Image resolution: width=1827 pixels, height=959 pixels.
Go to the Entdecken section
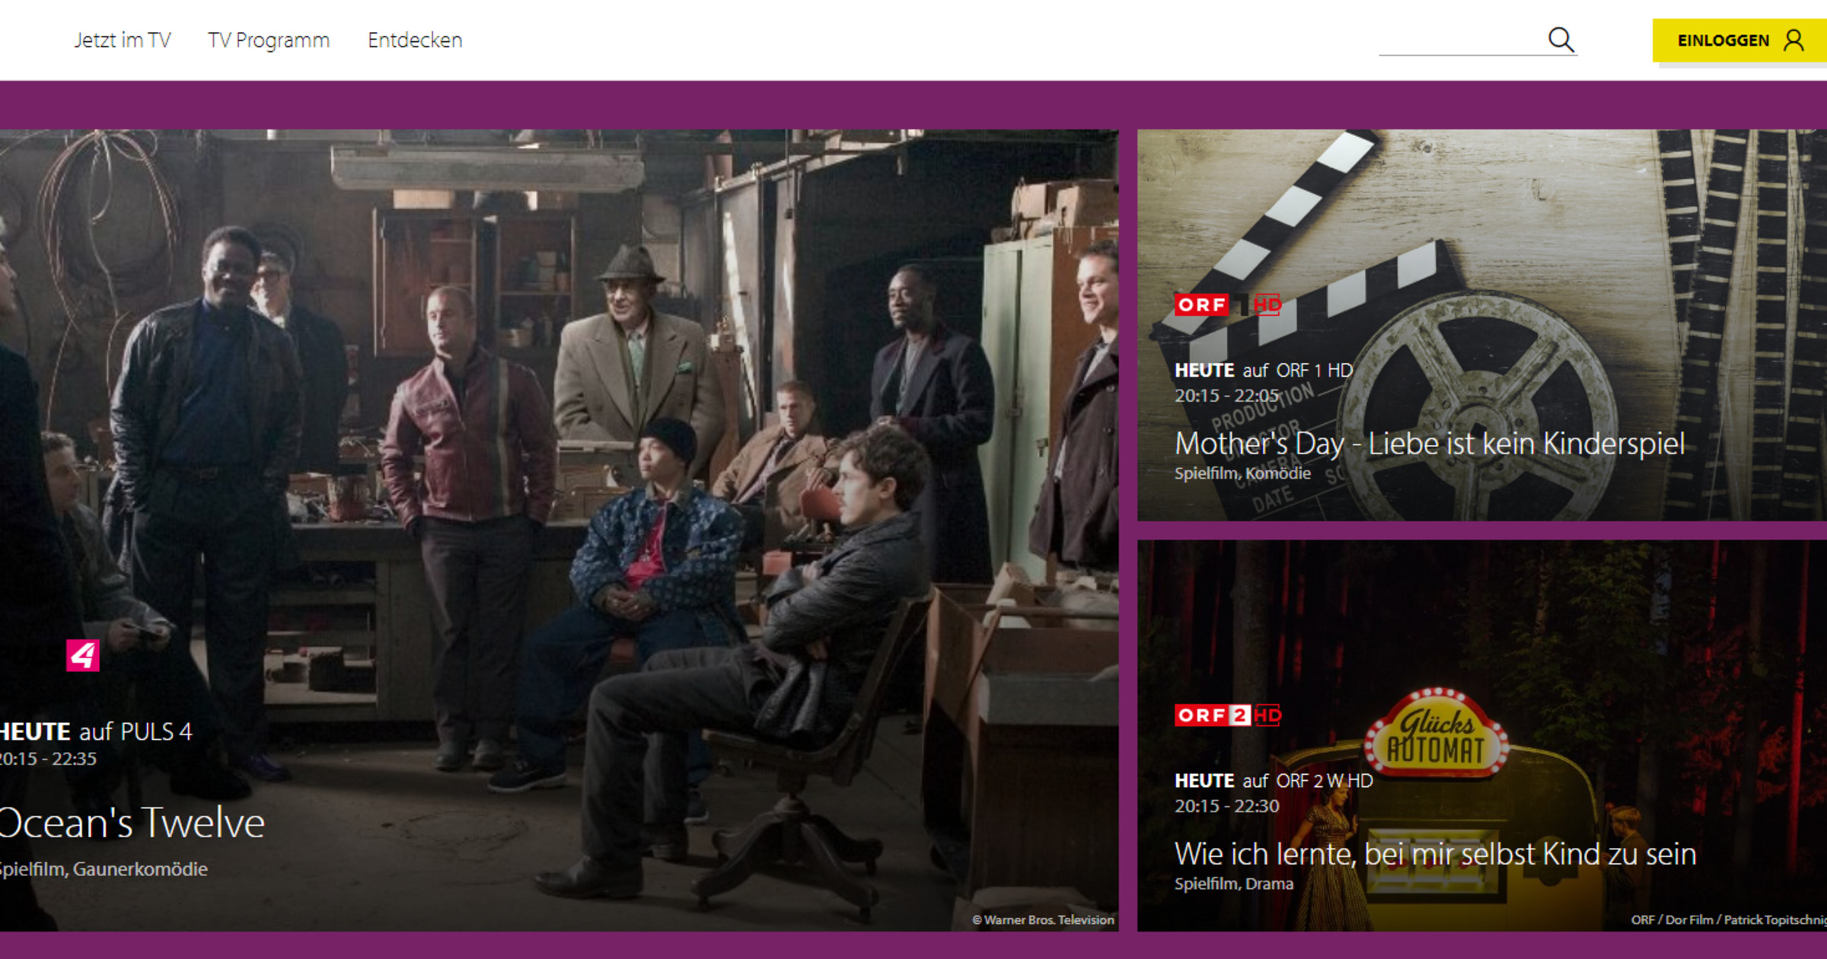pos(415,40)
